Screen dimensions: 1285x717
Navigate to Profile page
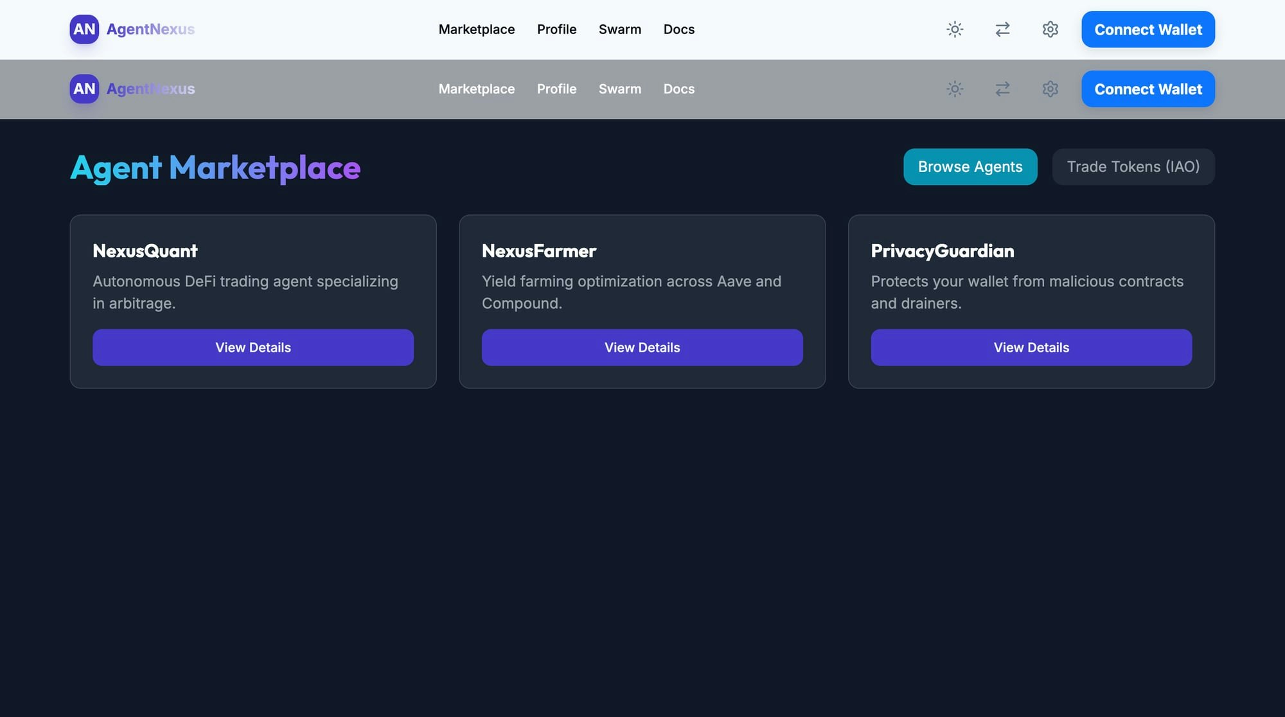556,30
